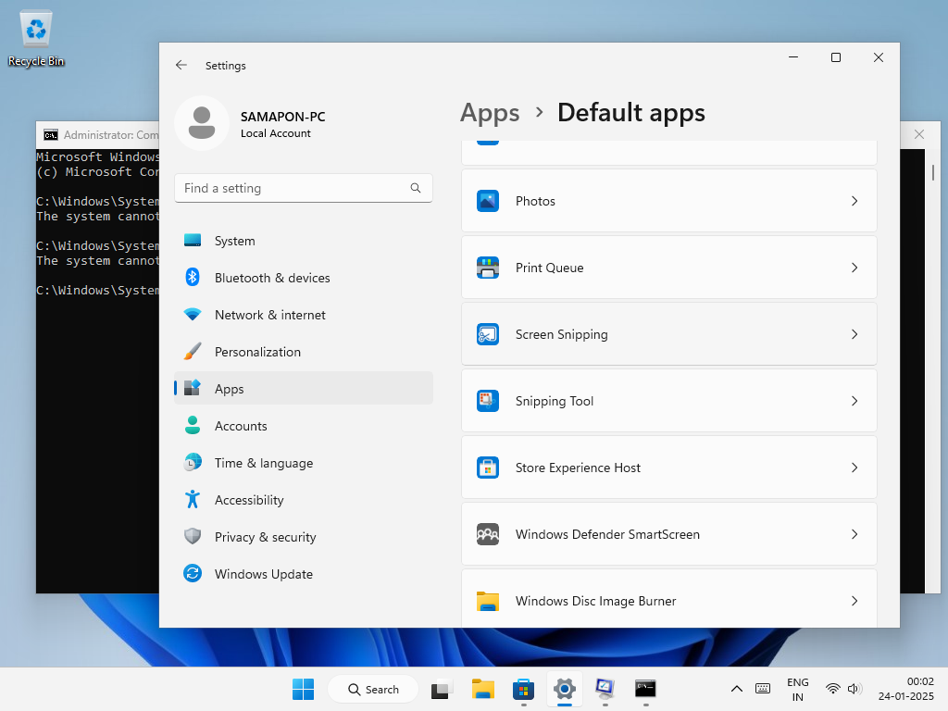The image size is (948, 711).
Task: Expand the Screen Snipping row chevron
Action: point(854,333)
